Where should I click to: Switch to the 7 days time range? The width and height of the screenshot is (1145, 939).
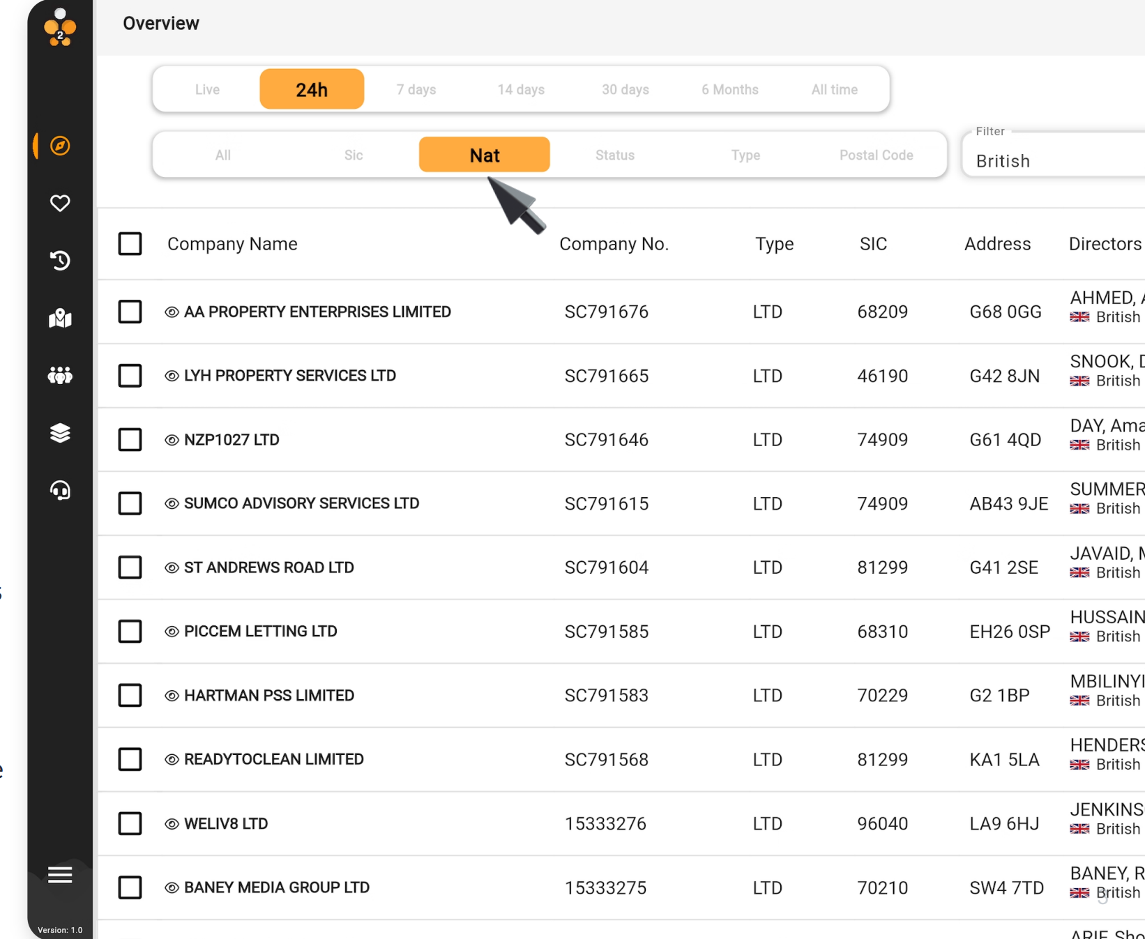pos(416,89)
